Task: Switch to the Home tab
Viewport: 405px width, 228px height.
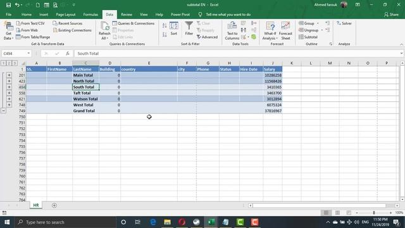Action: point(27,15)
